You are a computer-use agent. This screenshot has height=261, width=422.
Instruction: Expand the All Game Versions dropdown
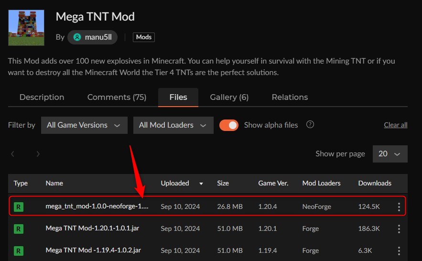coord(84,125)
